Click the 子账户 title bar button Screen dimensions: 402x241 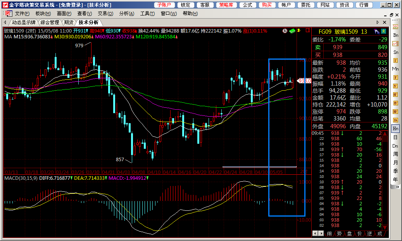164,5
